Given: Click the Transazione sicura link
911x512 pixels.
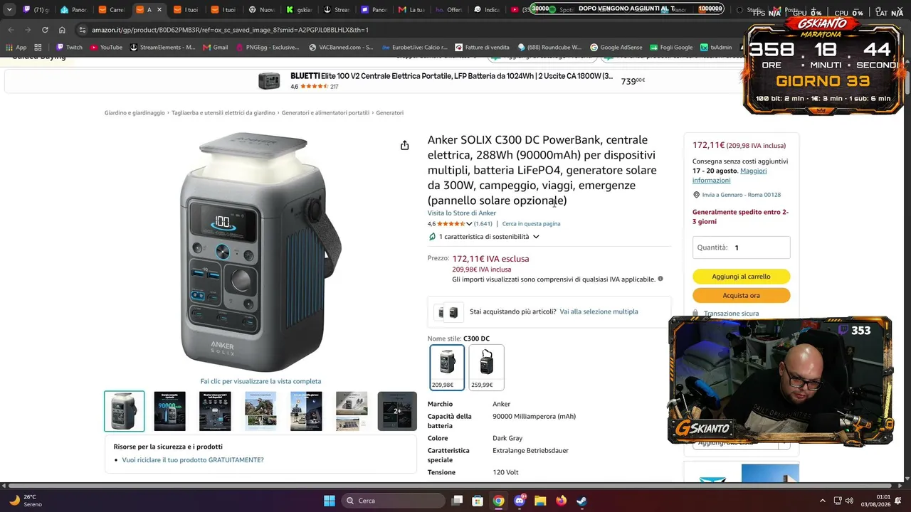Looking at the screenshot, I should (x=731, y=314).
